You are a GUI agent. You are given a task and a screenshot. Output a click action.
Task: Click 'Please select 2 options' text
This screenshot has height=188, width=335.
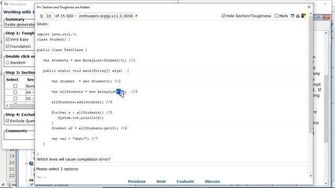pyautogui.click(x=57, y=169)
